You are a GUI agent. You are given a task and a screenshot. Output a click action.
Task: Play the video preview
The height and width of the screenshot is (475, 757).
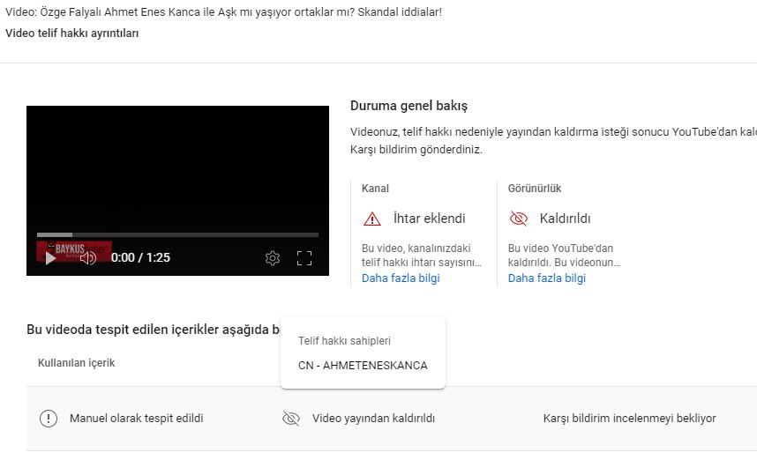click(50, 258)
